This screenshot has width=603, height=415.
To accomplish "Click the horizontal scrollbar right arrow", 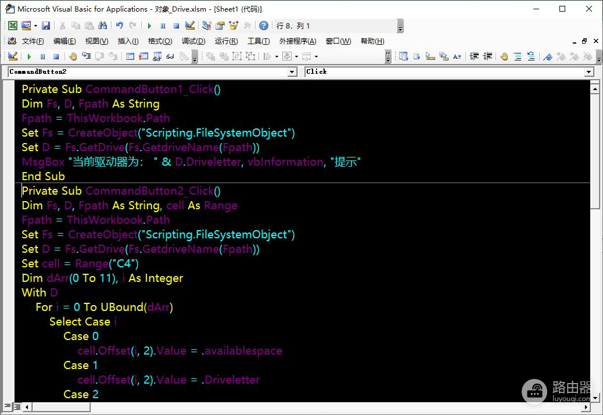I will tap(586, 406).
